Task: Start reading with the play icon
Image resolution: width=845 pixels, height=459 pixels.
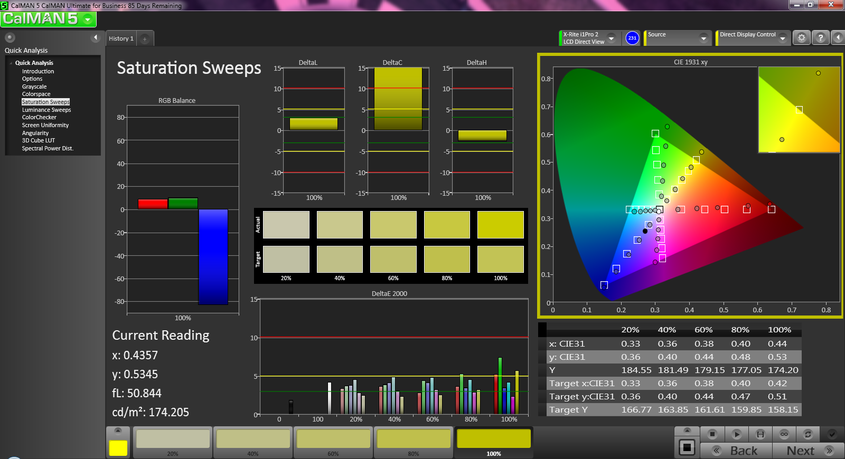Action: [736, 434]
